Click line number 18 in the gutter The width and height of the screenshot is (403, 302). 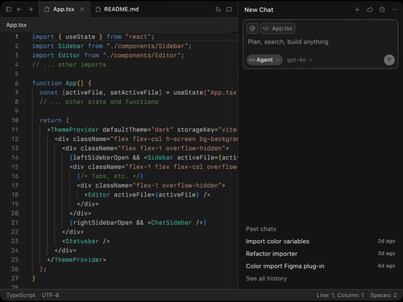pos(15,195)
